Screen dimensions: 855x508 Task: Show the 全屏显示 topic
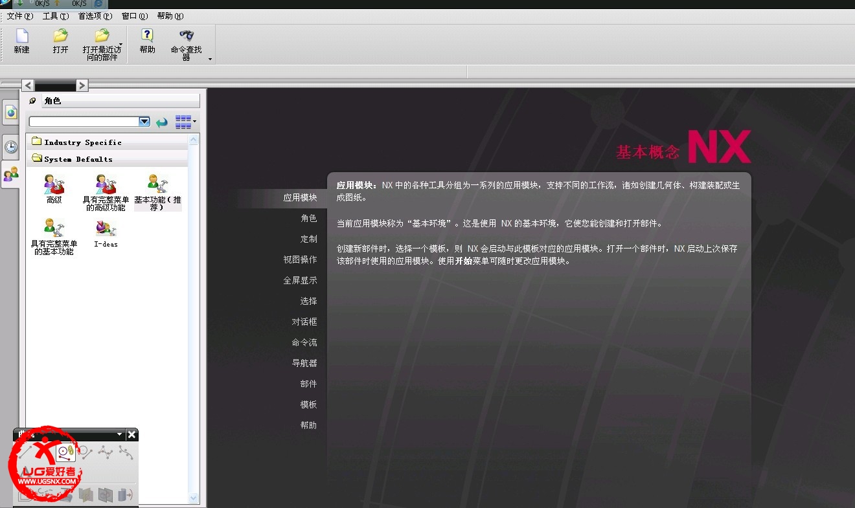(x=300, y=281)
